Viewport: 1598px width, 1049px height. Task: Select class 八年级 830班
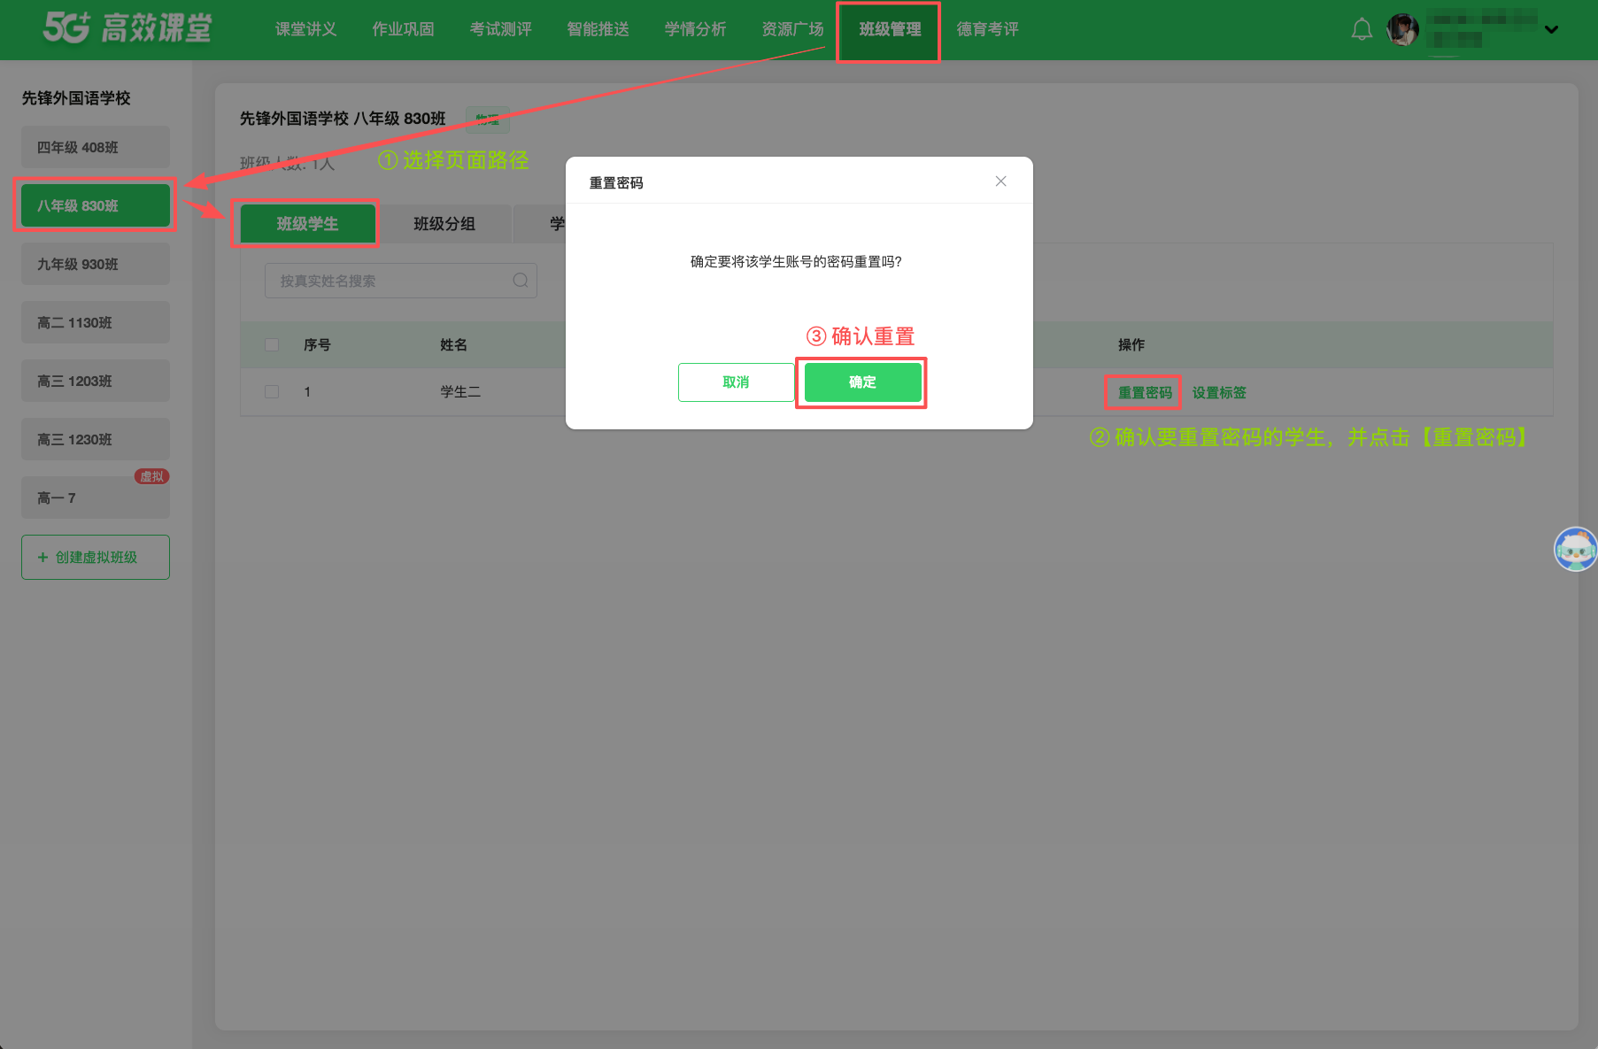pos(96,205)
